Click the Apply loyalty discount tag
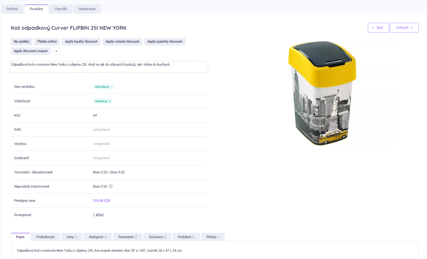Viewport: 427px width, 259px height. [x=81, y=42]
